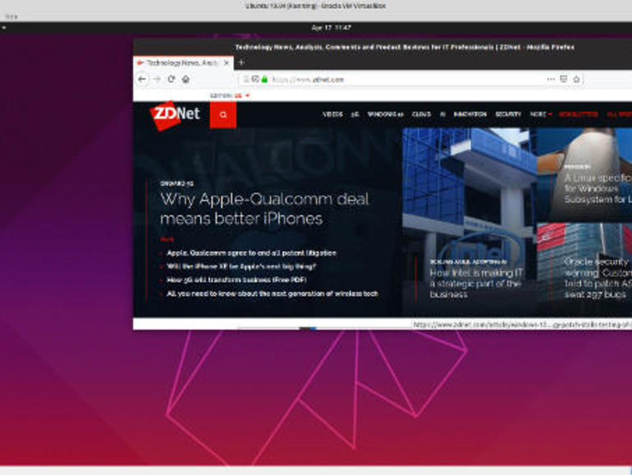Open 'Apple, Qualcomm agree to end all patent litigation'
Screen dimensions: 632x475
click(x=251, y=253)
